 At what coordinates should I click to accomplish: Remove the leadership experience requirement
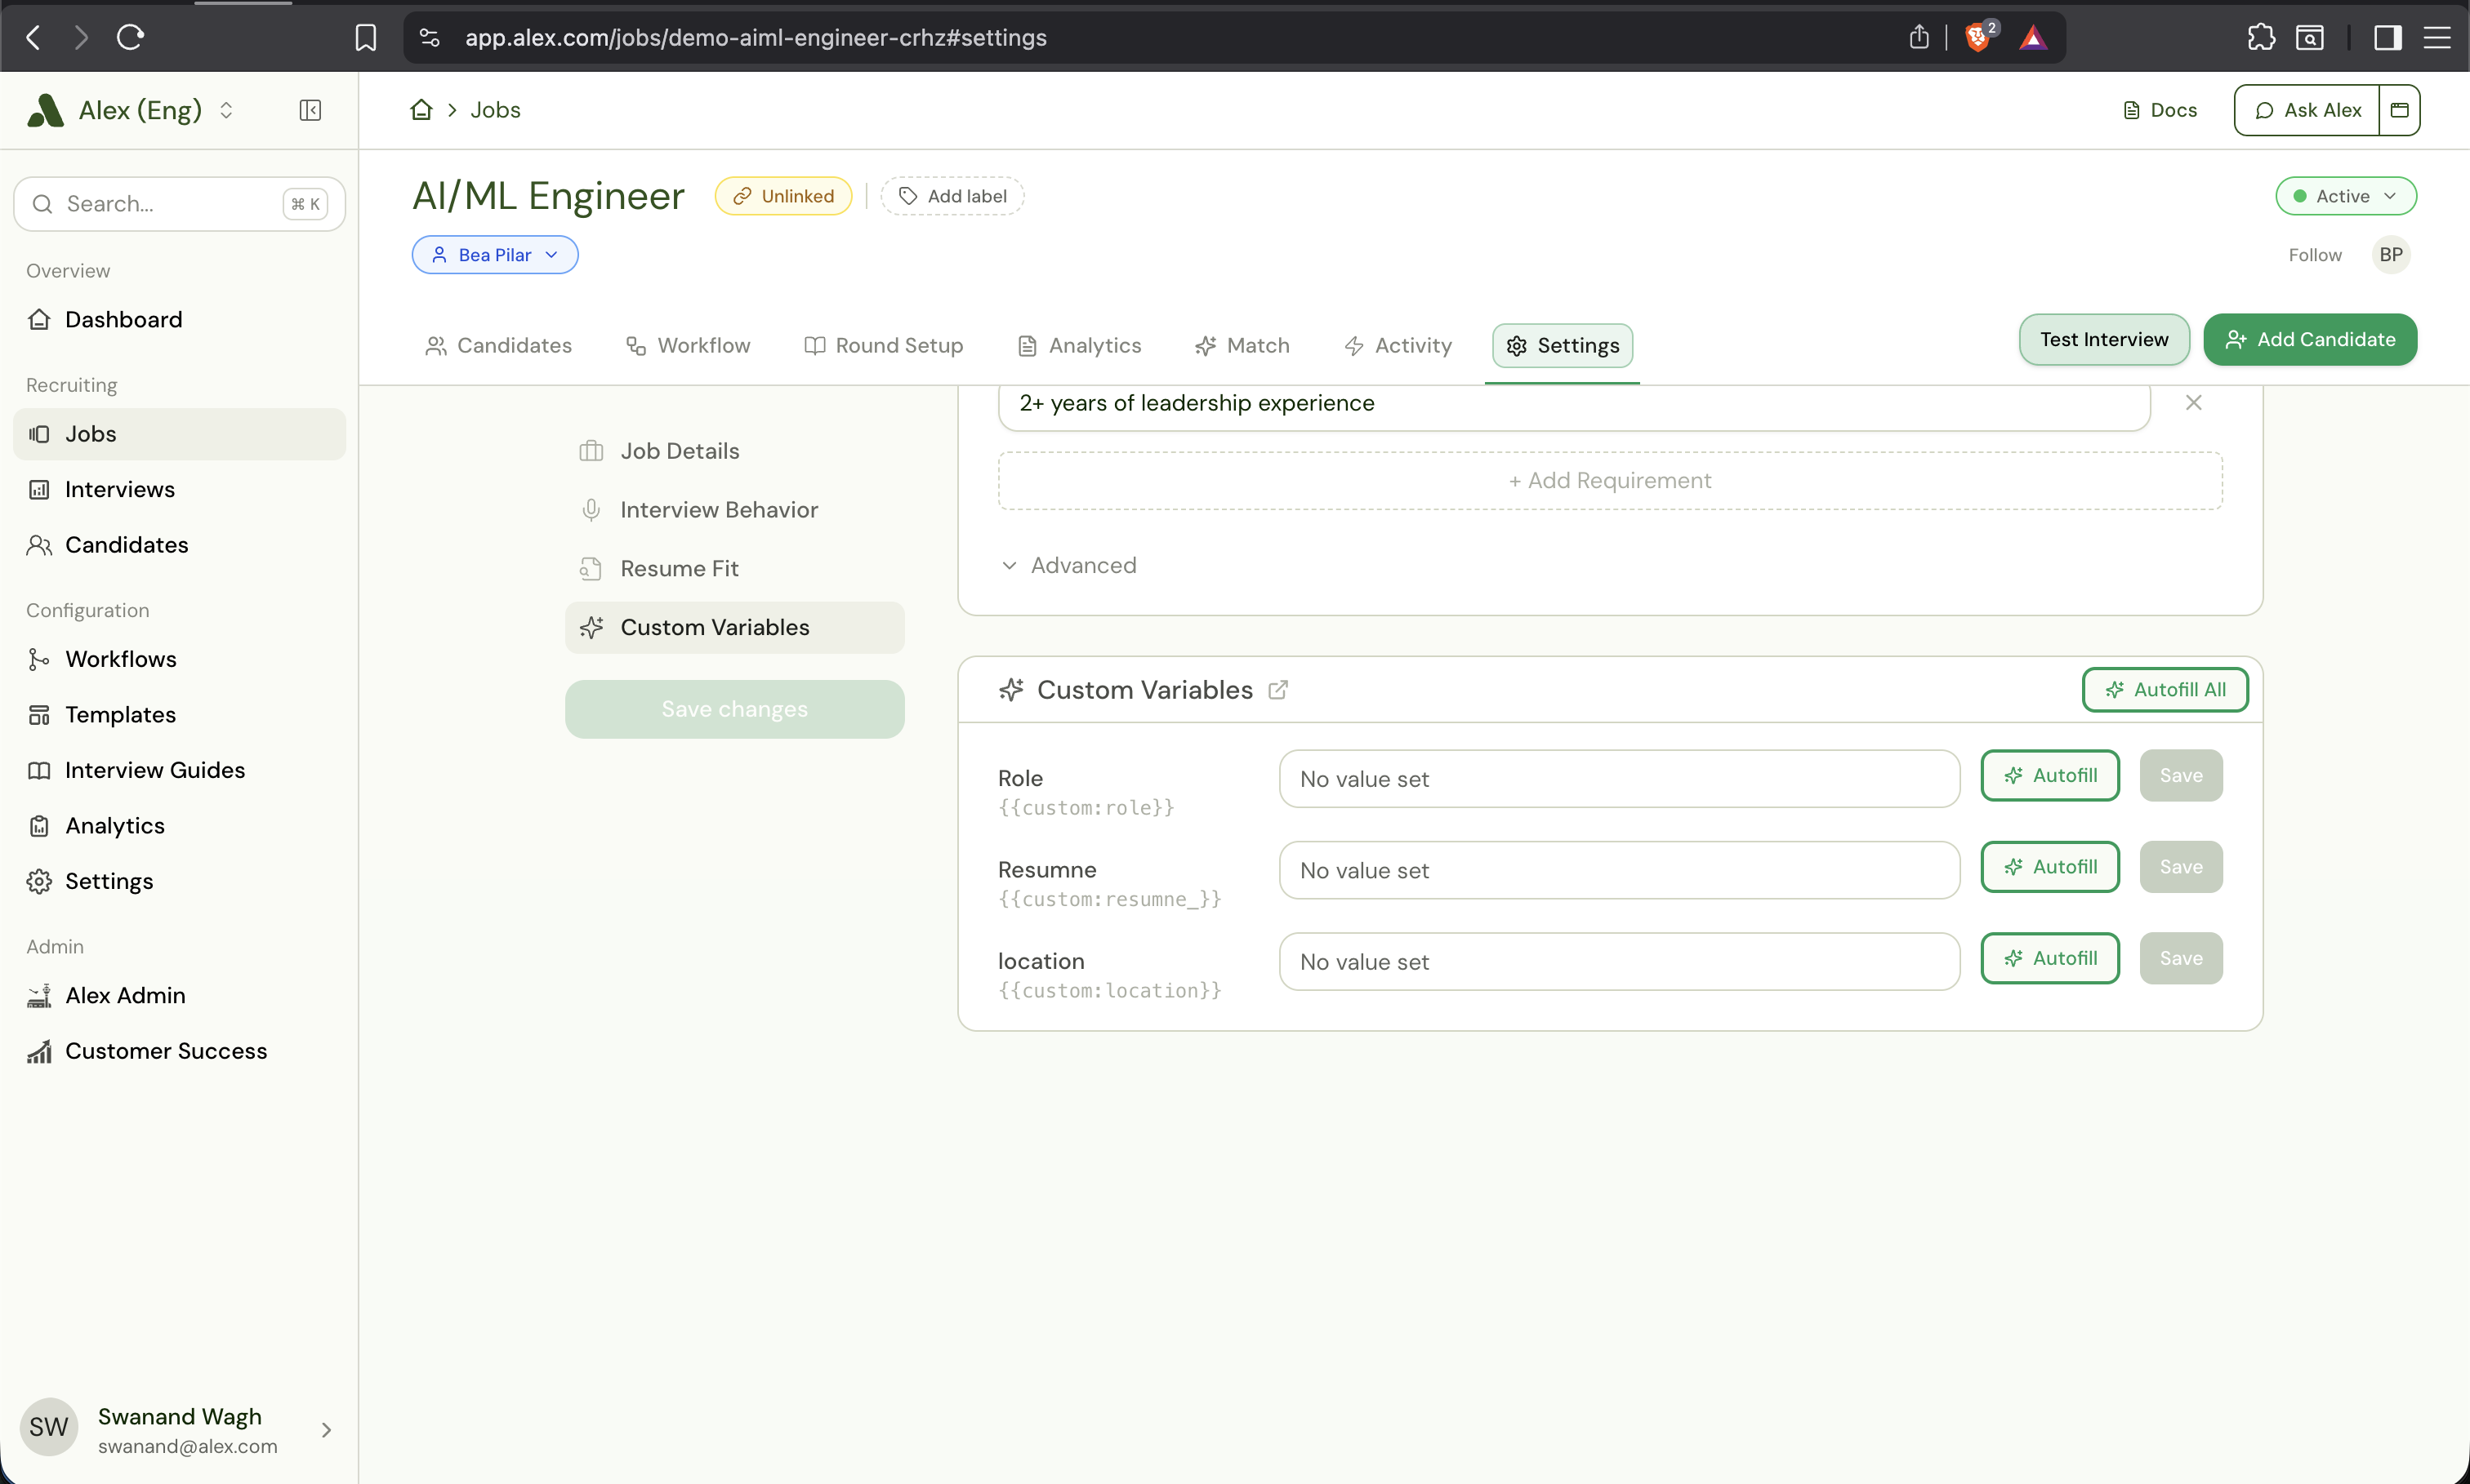(x=2193, y=403)
